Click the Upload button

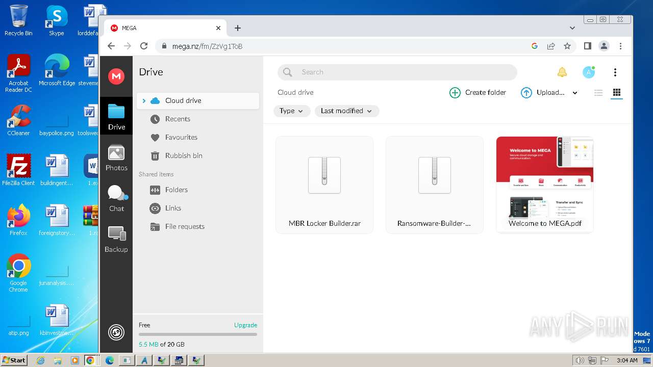(543, 93)
